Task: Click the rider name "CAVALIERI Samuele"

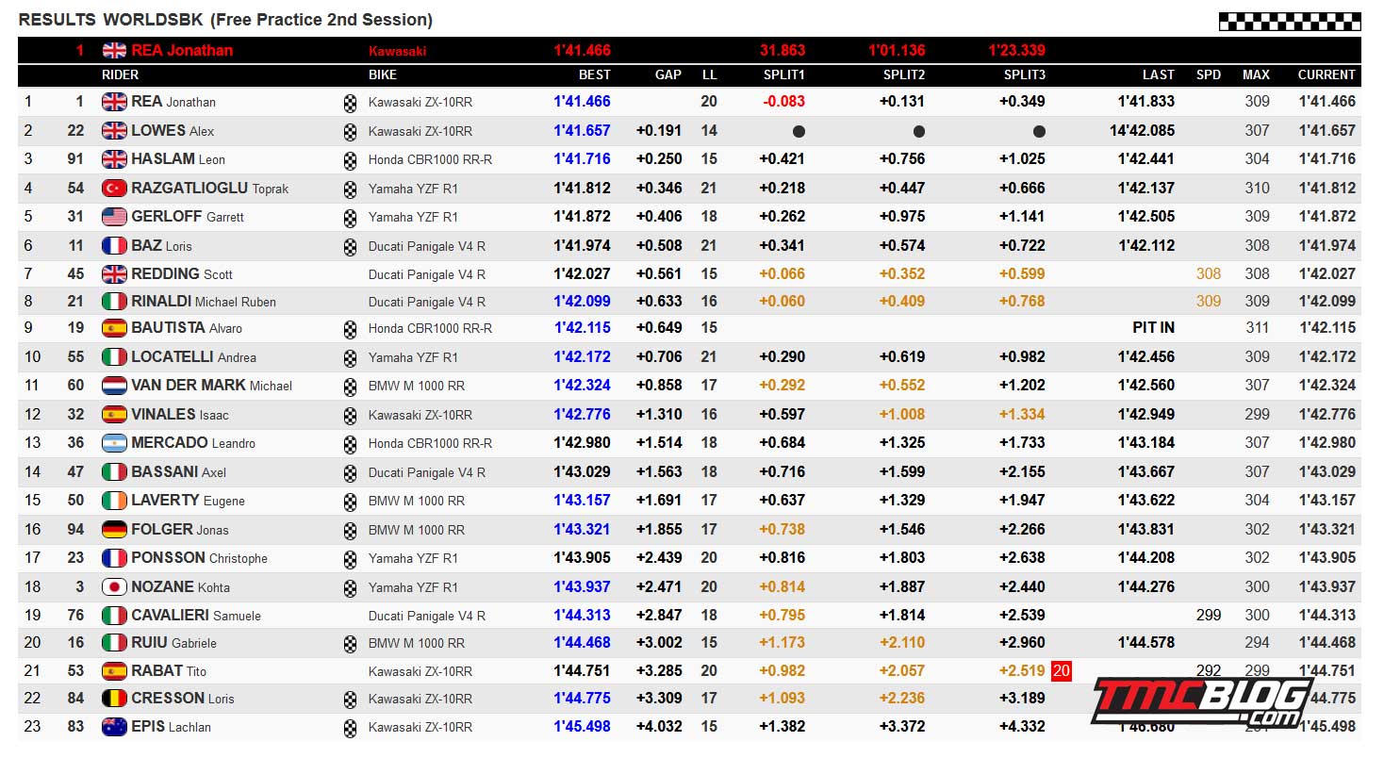Action: tap(196, 616)
